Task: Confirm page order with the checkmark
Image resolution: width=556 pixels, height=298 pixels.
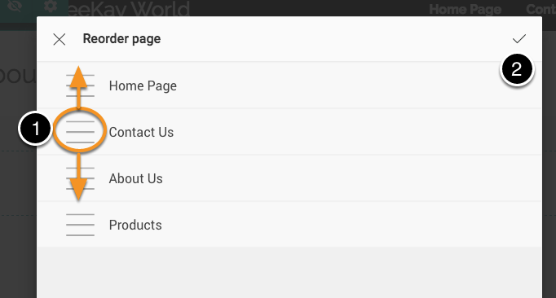Action: point(519,38)
